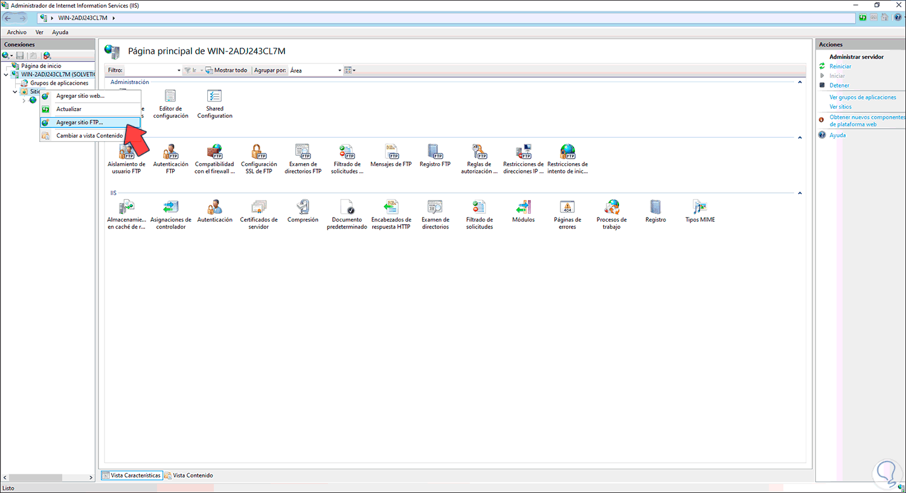Click the Ver sitios link

point(840,107)
